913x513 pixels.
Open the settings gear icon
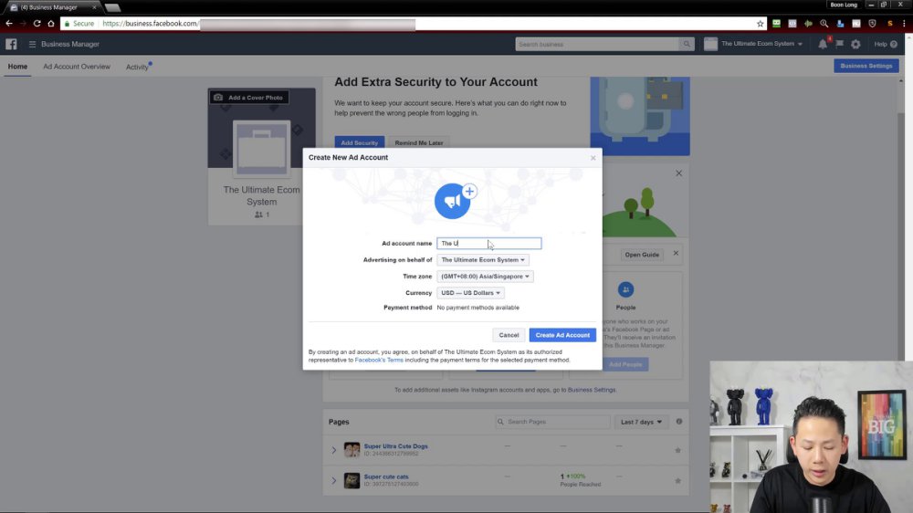855,44
